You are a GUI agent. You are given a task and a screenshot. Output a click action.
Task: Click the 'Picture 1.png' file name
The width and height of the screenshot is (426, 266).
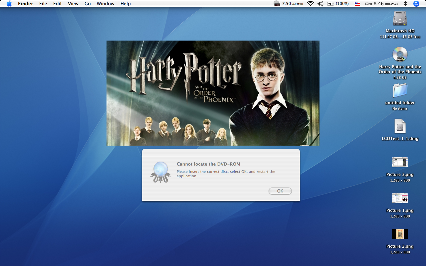coord(400,210)
